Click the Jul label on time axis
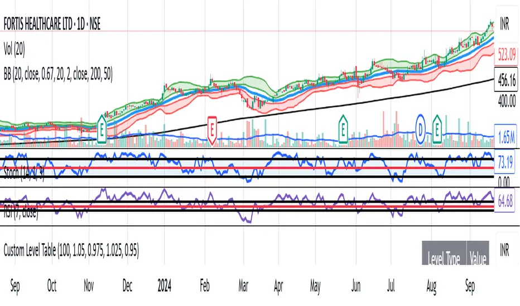 391,285
